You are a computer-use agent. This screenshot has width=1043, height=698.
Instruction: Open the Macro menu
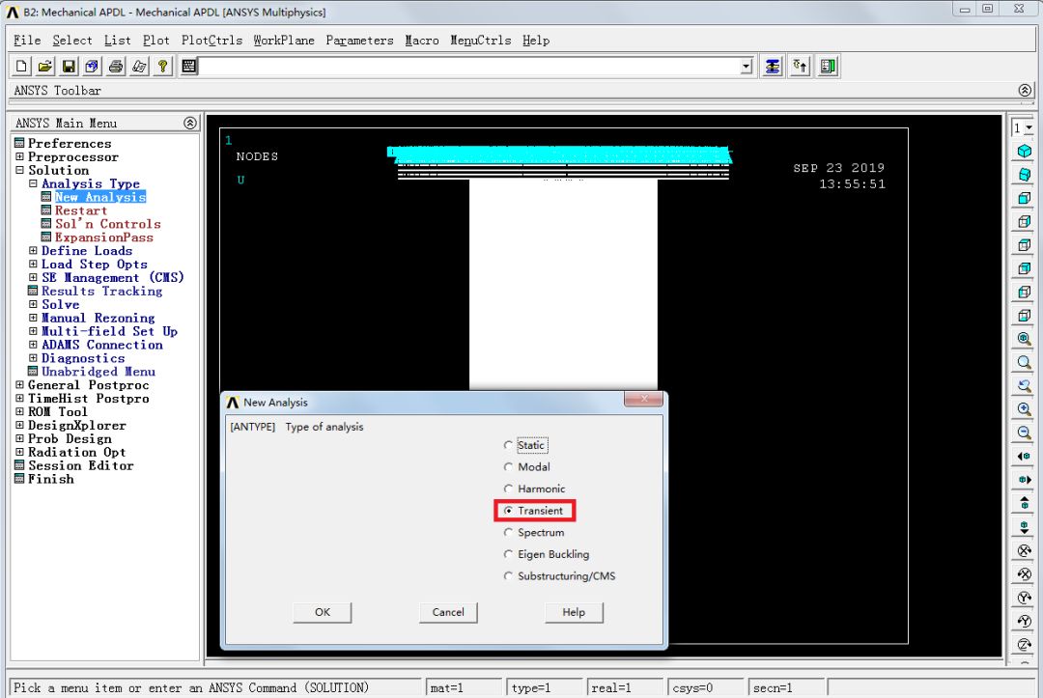point(422,41)
